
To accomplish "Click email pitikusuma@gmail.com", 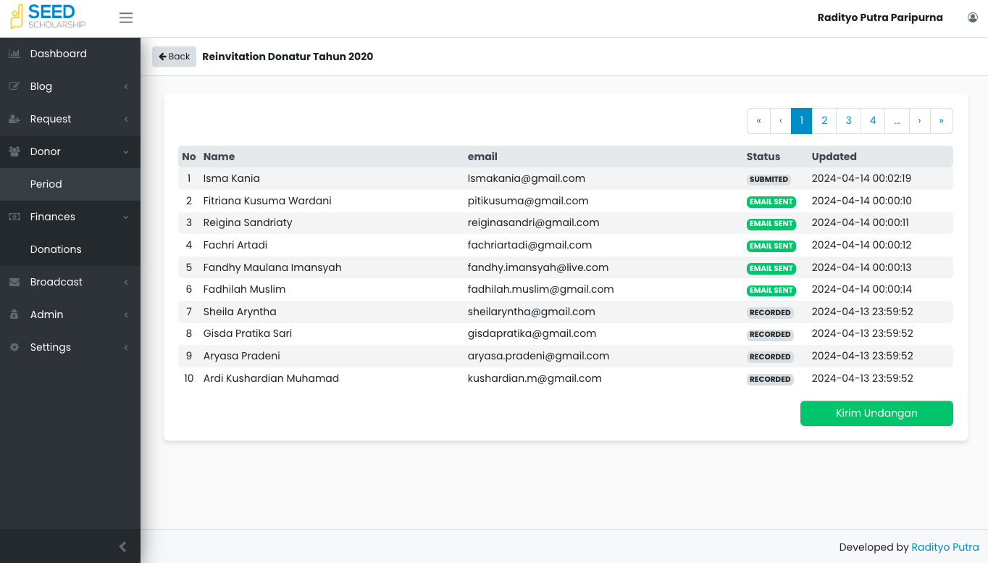I will pos(528,201).
